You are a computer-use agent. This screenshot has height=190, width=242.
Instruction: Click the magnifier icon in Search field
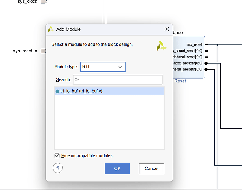77,80
